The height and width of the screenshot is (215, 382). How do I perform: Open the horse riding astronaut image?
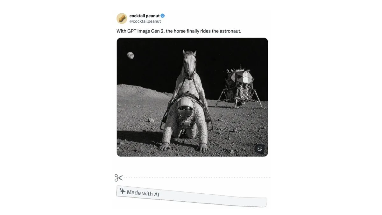(192, 97)
